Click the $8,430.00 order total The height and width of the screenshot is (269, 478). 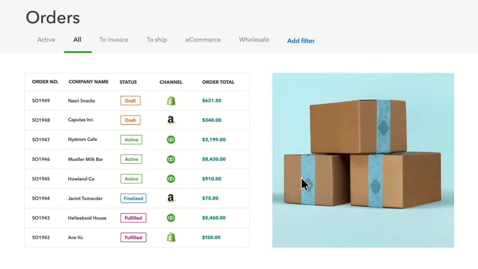[214, 159]
